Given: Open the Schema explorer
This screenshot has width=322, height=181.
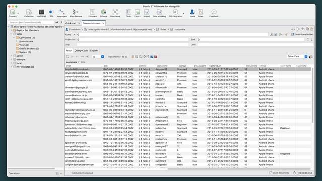Looking at the screenshot, I should pos(103,13).
